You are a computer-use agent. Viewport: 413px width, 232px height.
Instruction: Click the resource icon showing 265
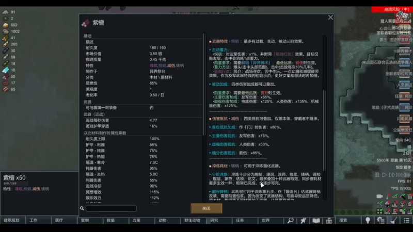click(6, 44)
